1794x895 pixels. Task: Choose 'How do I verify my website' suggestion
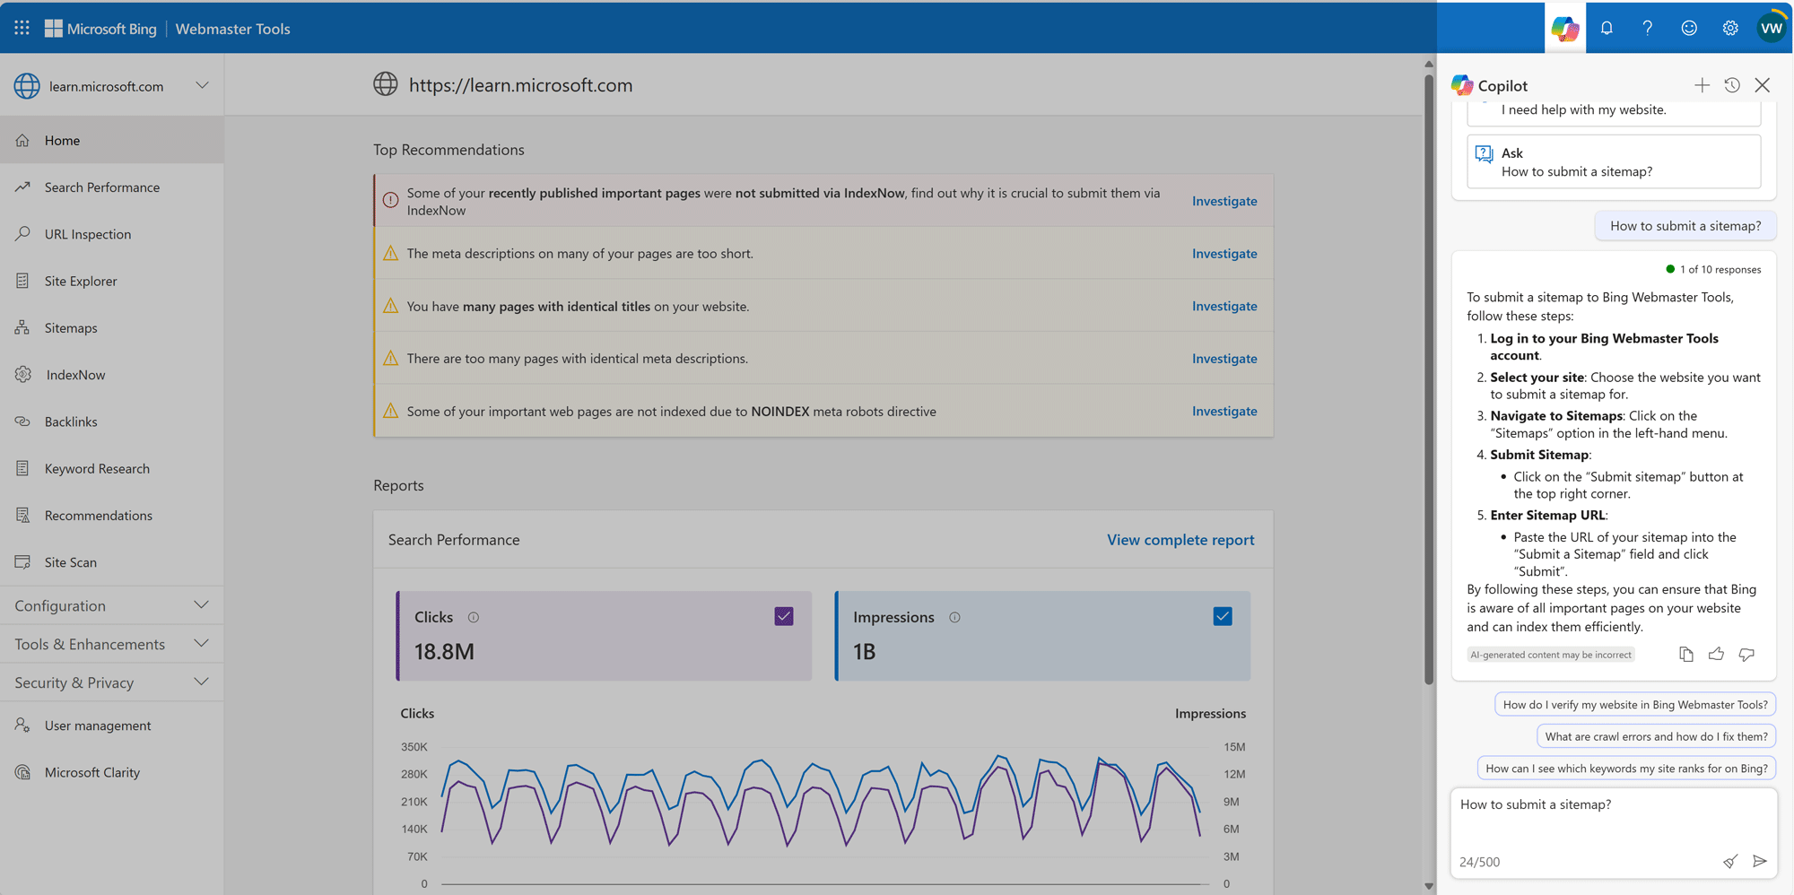tap(1635, 704)
